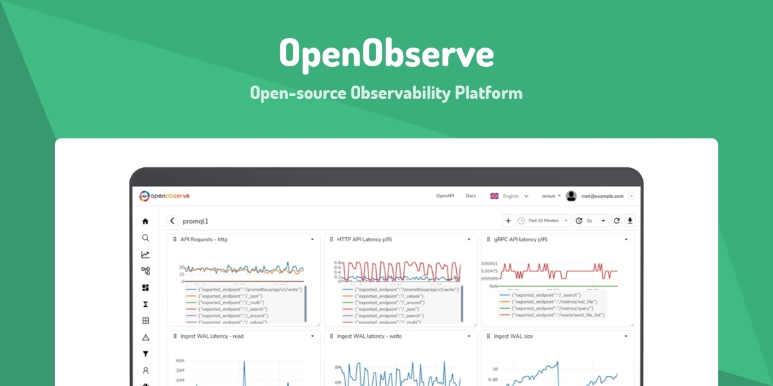Open the Docs link
The width and height of the screenshot is (773, 386).
click(x=471, y=196)
